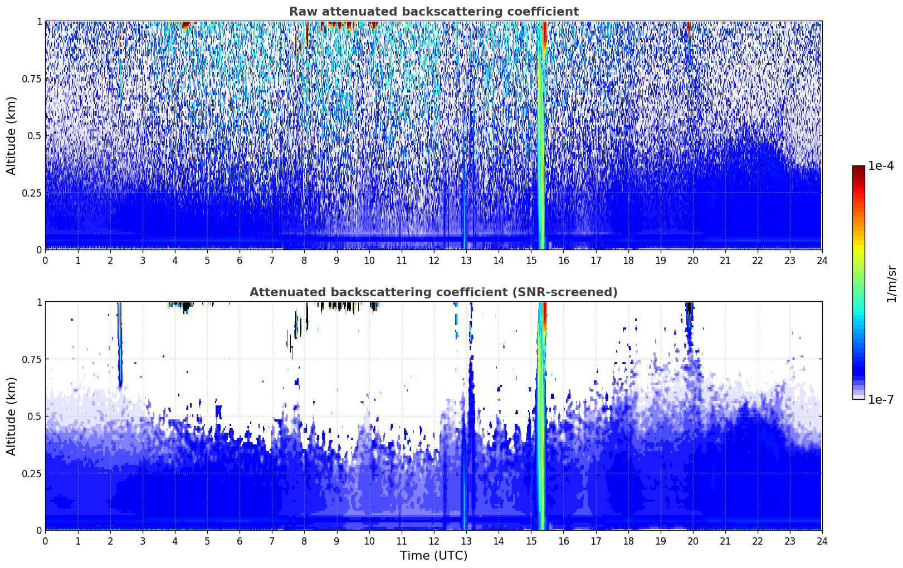Click the "0.25" altitude tick of the raw plot

tap(32, 193)
